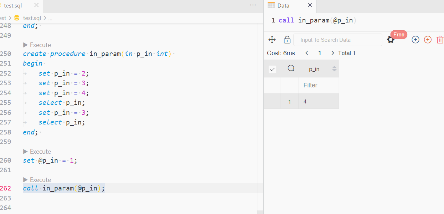Place cursor on 'set p_in = 2;' line
Screen dimensions: 444x214
[64, 73]
